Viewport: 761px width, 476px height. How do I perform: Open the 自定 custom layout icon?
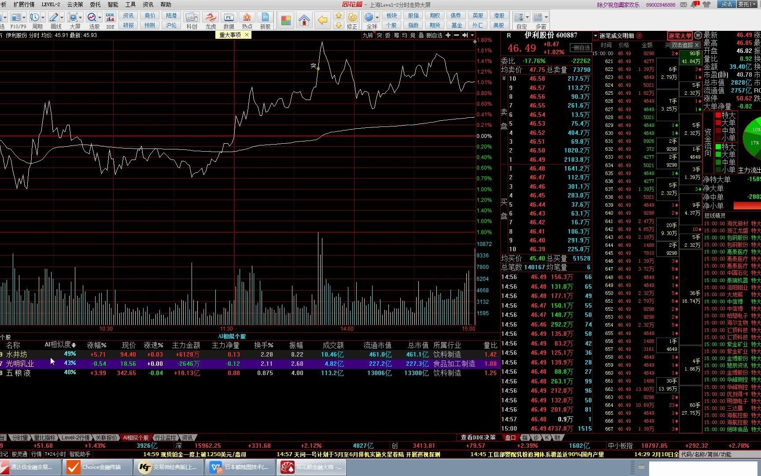coord(519,17)
